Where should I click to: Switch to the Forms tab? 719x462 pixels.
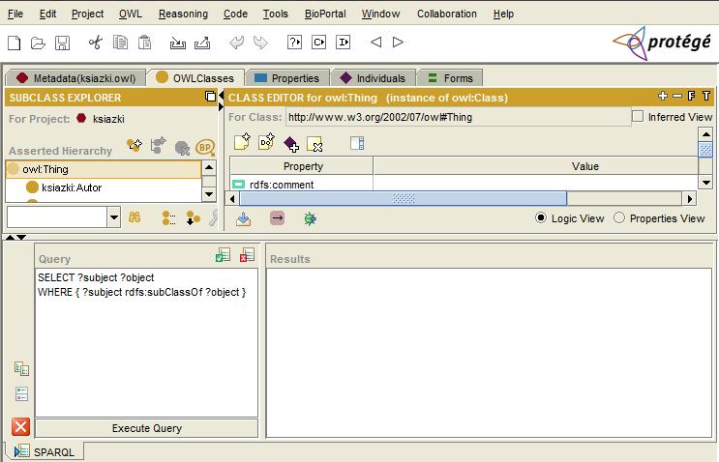(x=450, y=78)
